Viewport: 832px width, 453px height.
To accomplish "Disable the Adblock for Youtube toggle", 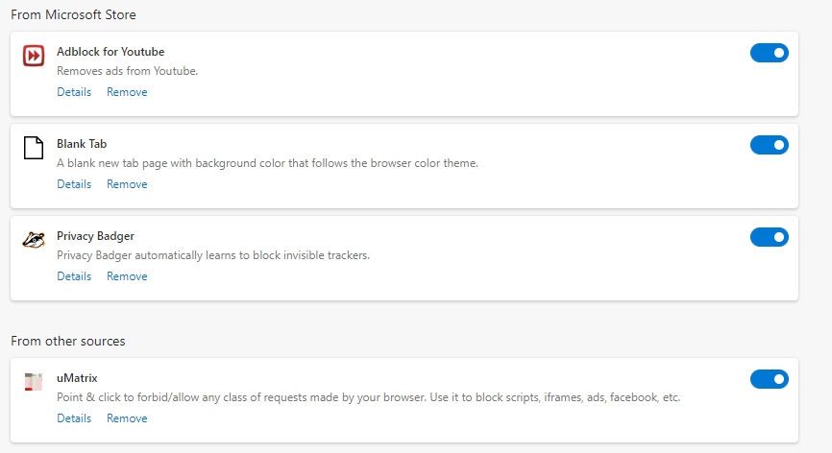I will [769, 53].
